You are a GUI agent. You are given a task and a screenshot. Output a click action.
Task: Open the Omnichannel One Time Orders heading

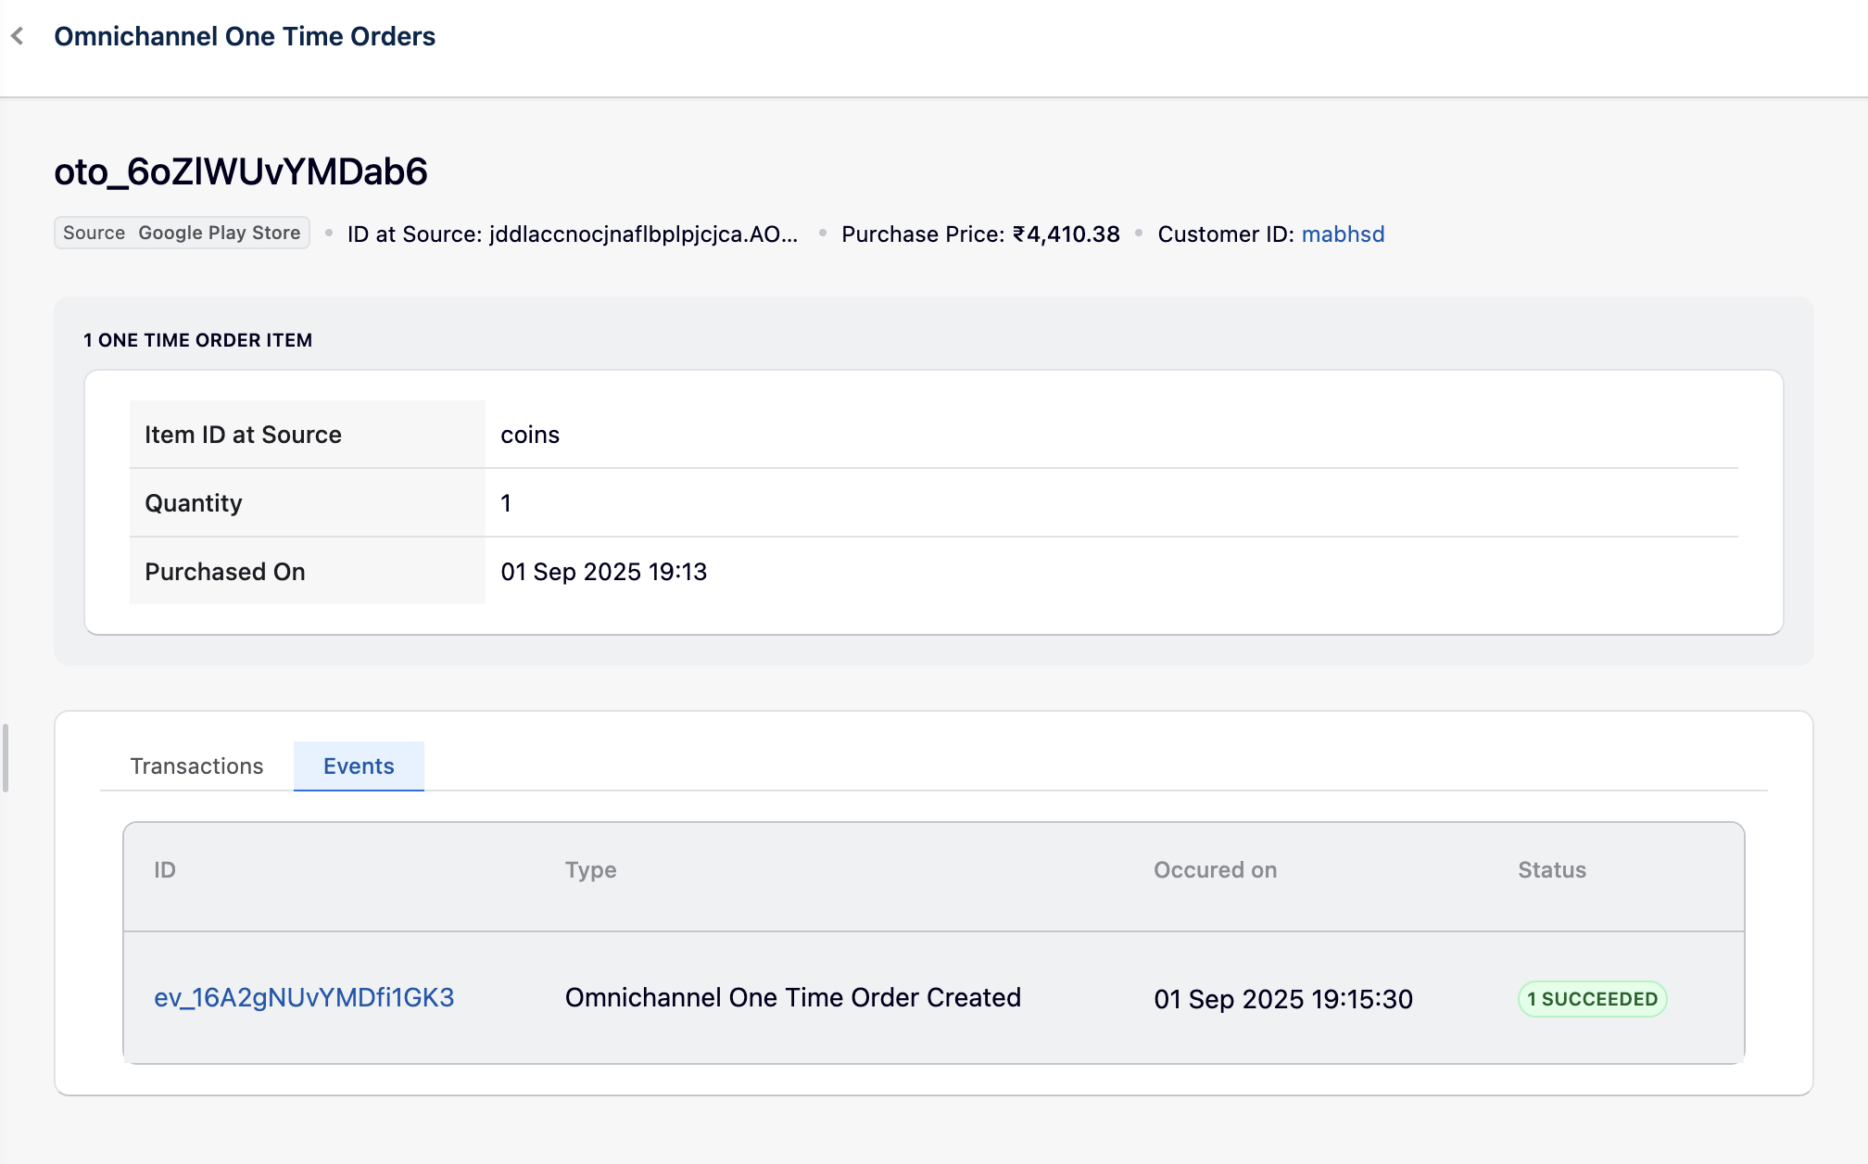pos(245,36)
